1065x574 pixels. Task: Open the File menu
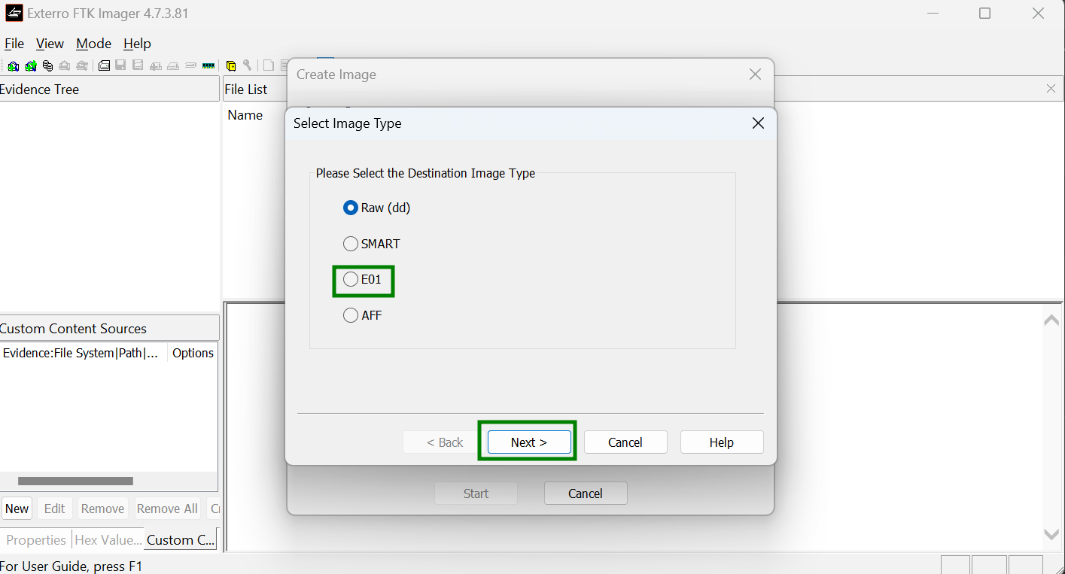(14, 44)
